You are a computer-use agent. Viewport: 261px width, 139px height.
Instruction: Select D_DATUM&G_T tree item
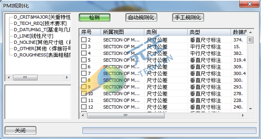(42, 30)
